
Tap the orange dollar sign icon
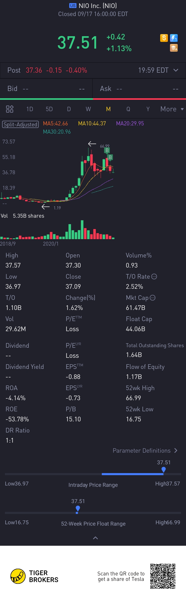pyautogui.click(x=164, y=38)
